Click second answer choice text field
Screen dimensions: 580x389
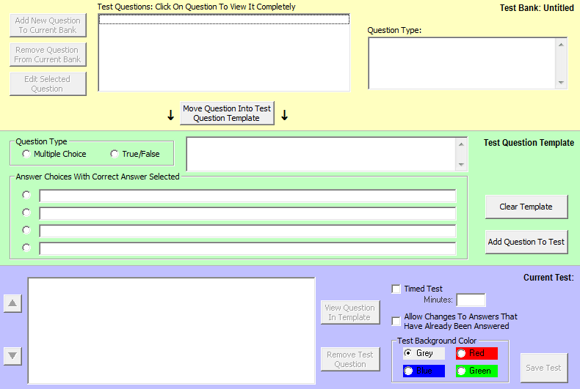247,213
